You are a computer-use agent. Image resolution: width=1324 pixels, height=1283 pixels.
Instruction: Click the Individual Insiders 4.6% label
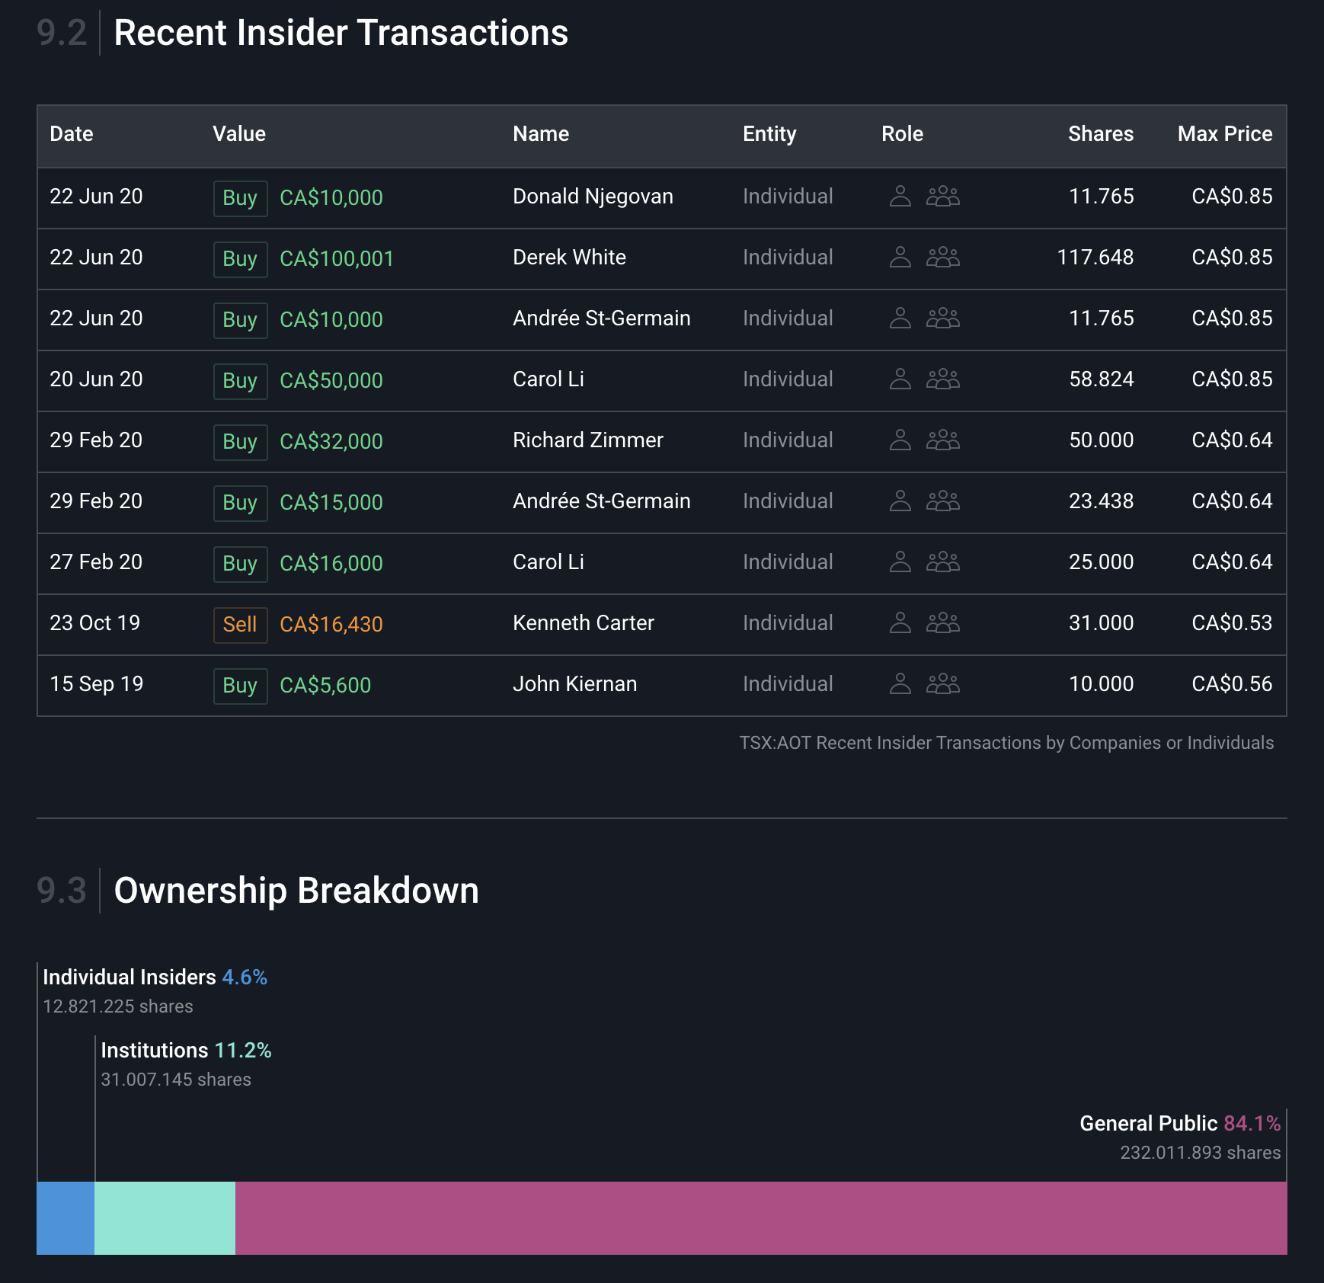(x=155, y=977)
